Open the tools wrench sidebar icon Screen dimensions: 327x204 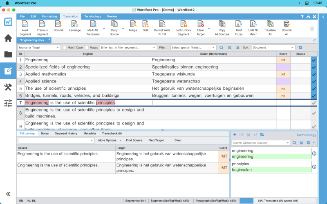(x=8, y=87)
